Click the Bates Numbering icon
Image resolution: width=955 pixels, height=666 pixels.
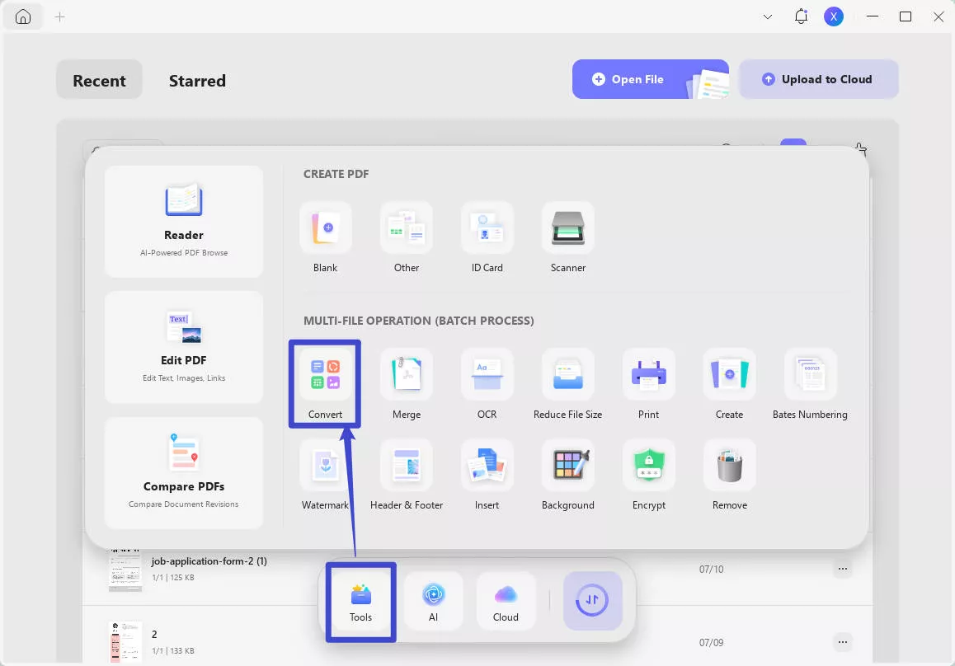[810, 375]
